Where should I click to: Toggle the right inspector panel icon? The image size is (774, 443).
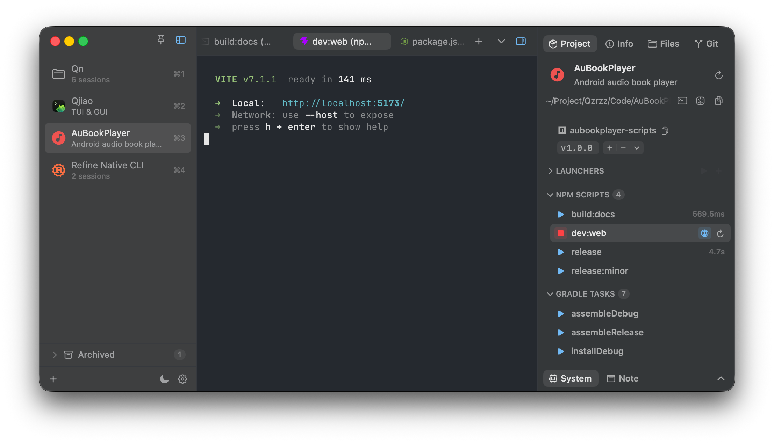pos(521,41)
